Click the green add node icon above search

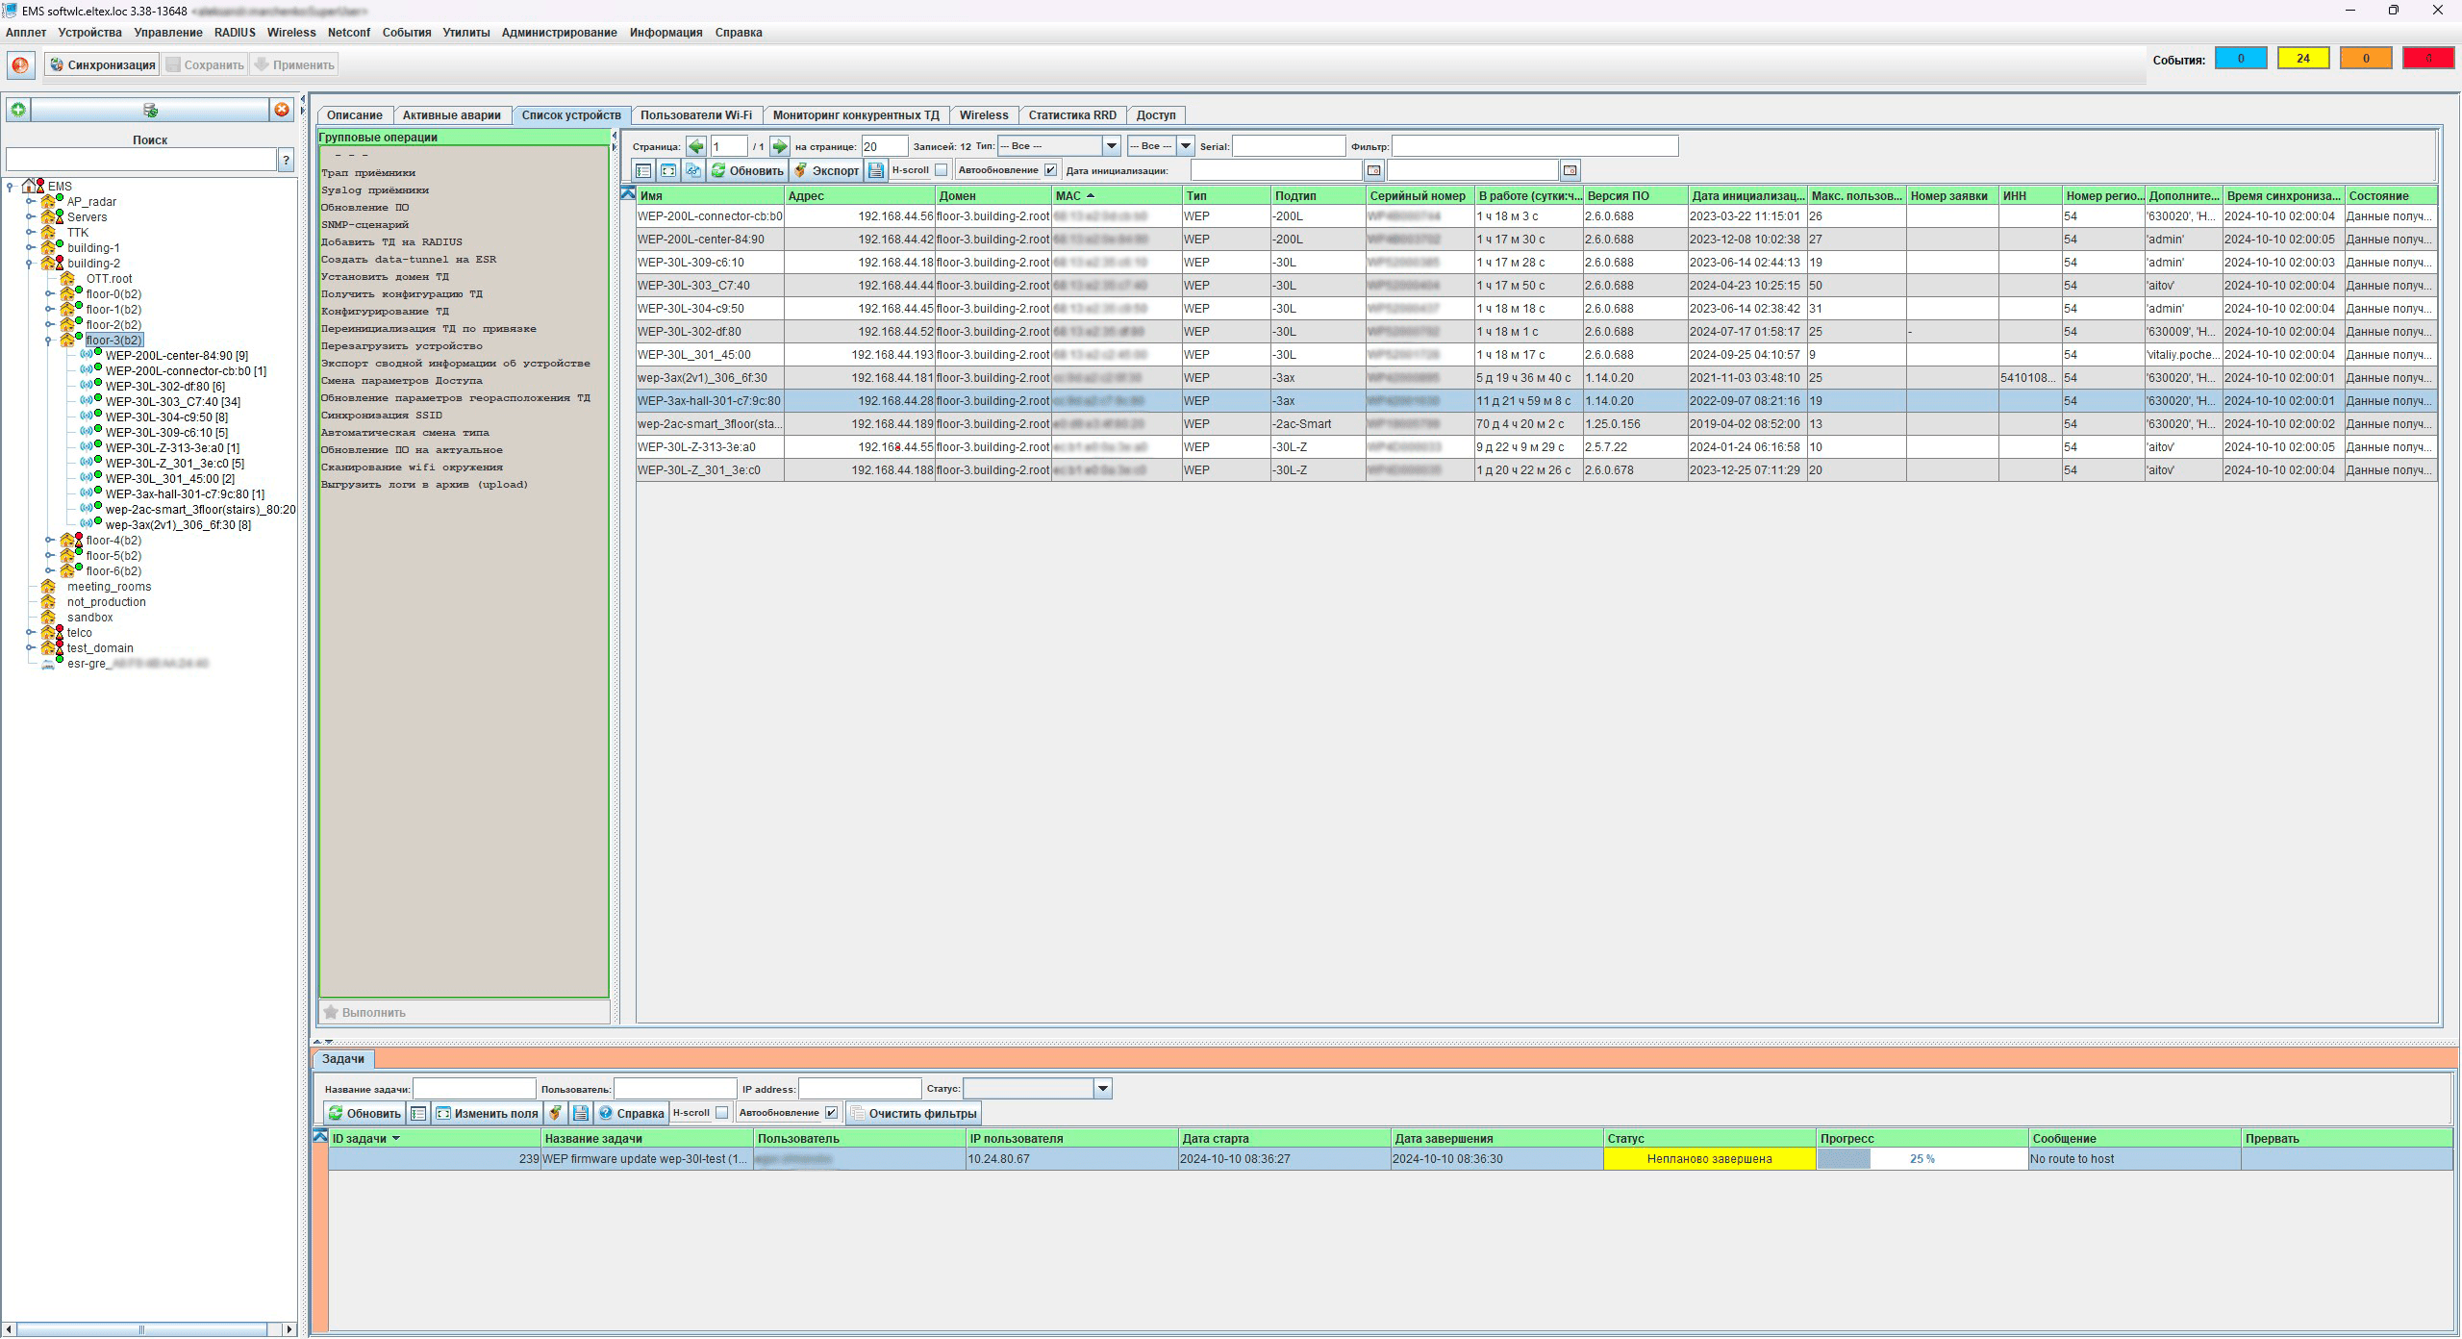17,110
